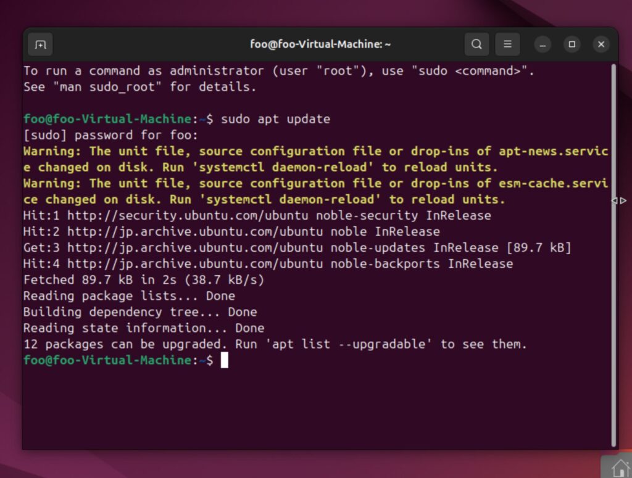Click the '[sudo] password for foo:' line
Screen dimensions: 632x478
(110, 135)
